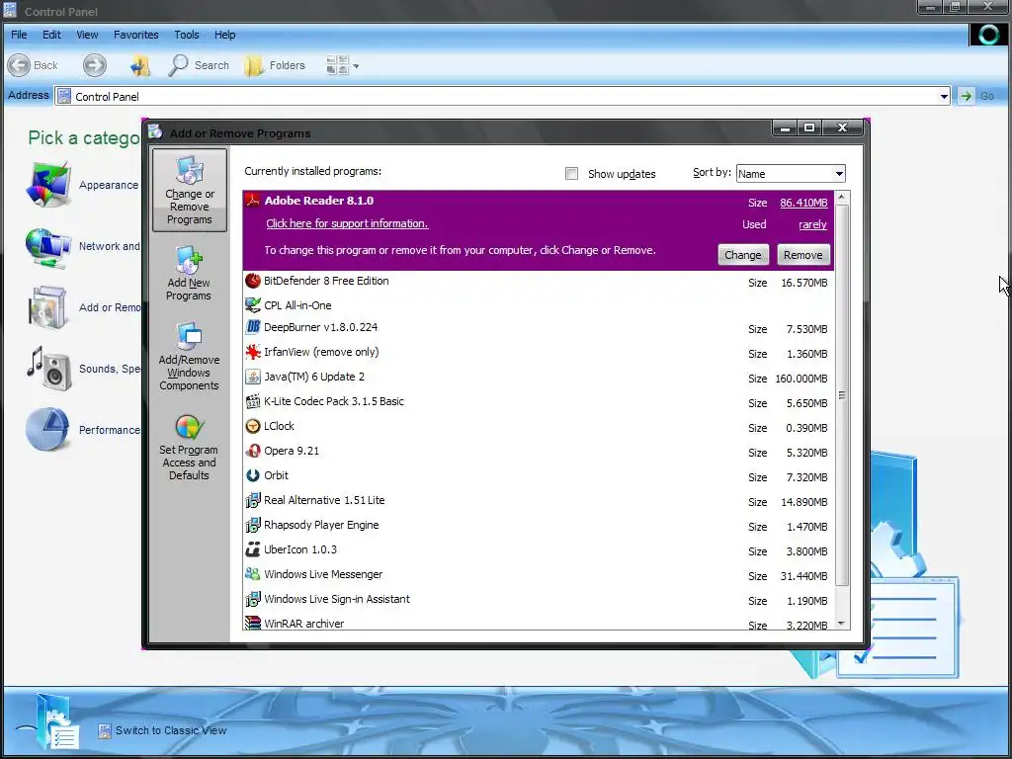The image size is (1012, 759).
Task: Click the 160.000MB size value
Action: point(801,379)
